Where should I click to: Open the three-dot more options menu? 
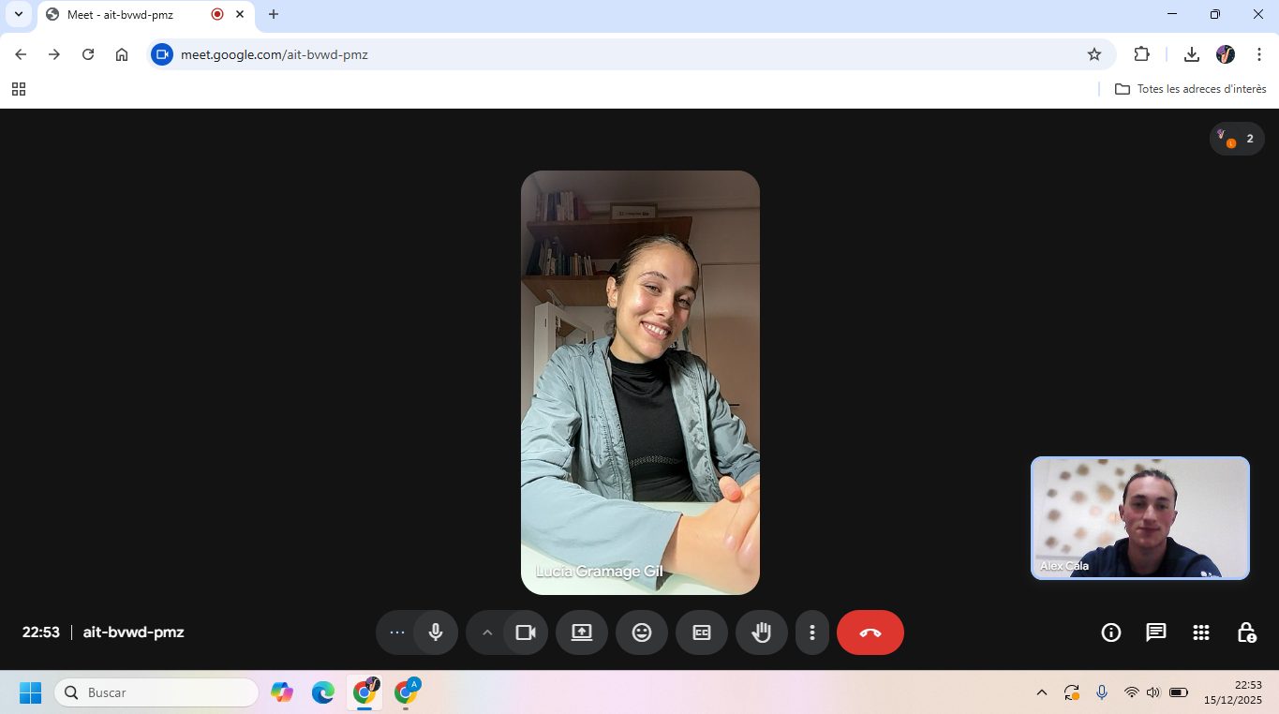pos(811,632)
